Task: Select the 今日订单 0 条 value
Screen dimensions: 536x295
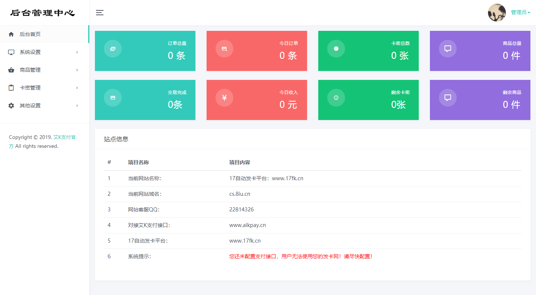Action: (x=288, y=56)
